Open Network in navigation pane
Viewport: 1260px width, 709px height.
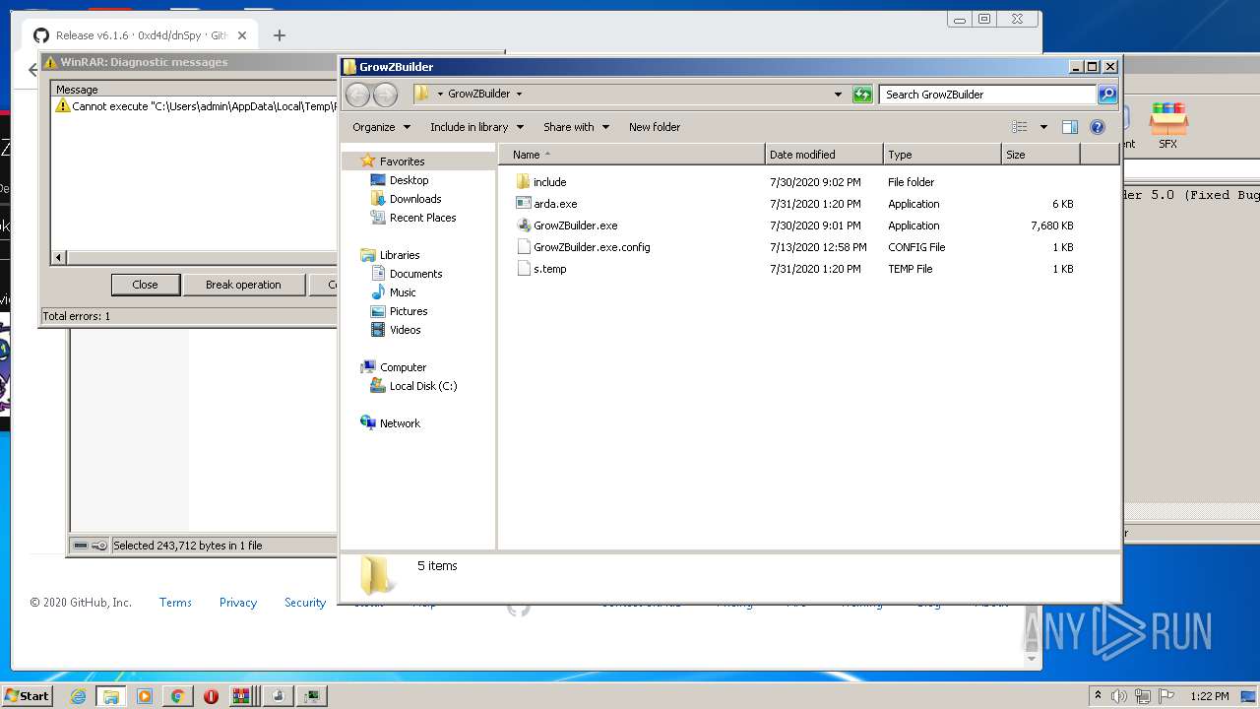click(400, 423)
